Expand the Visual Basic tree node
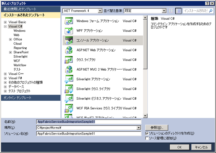This screenshot has width=216, height=153. pos(5,22)
